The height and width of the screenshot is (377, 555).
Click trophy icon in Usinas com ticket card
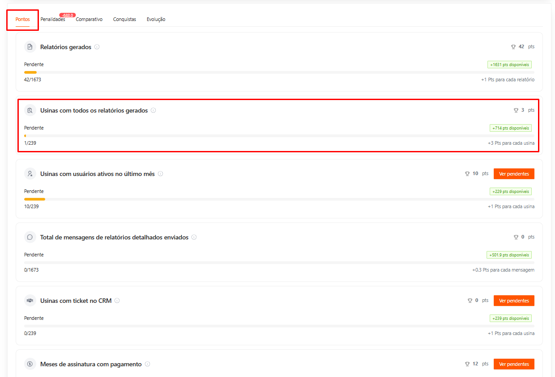point(470,301)
